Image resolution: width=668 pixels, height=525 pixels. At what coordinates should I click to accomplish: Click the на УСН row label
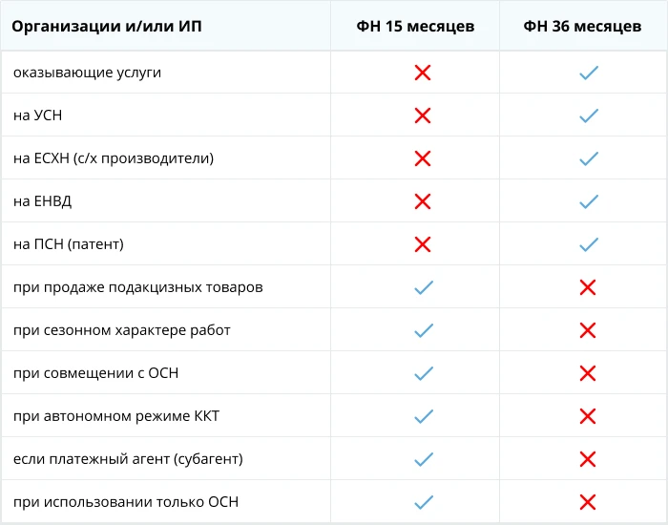tap(38, 115)
